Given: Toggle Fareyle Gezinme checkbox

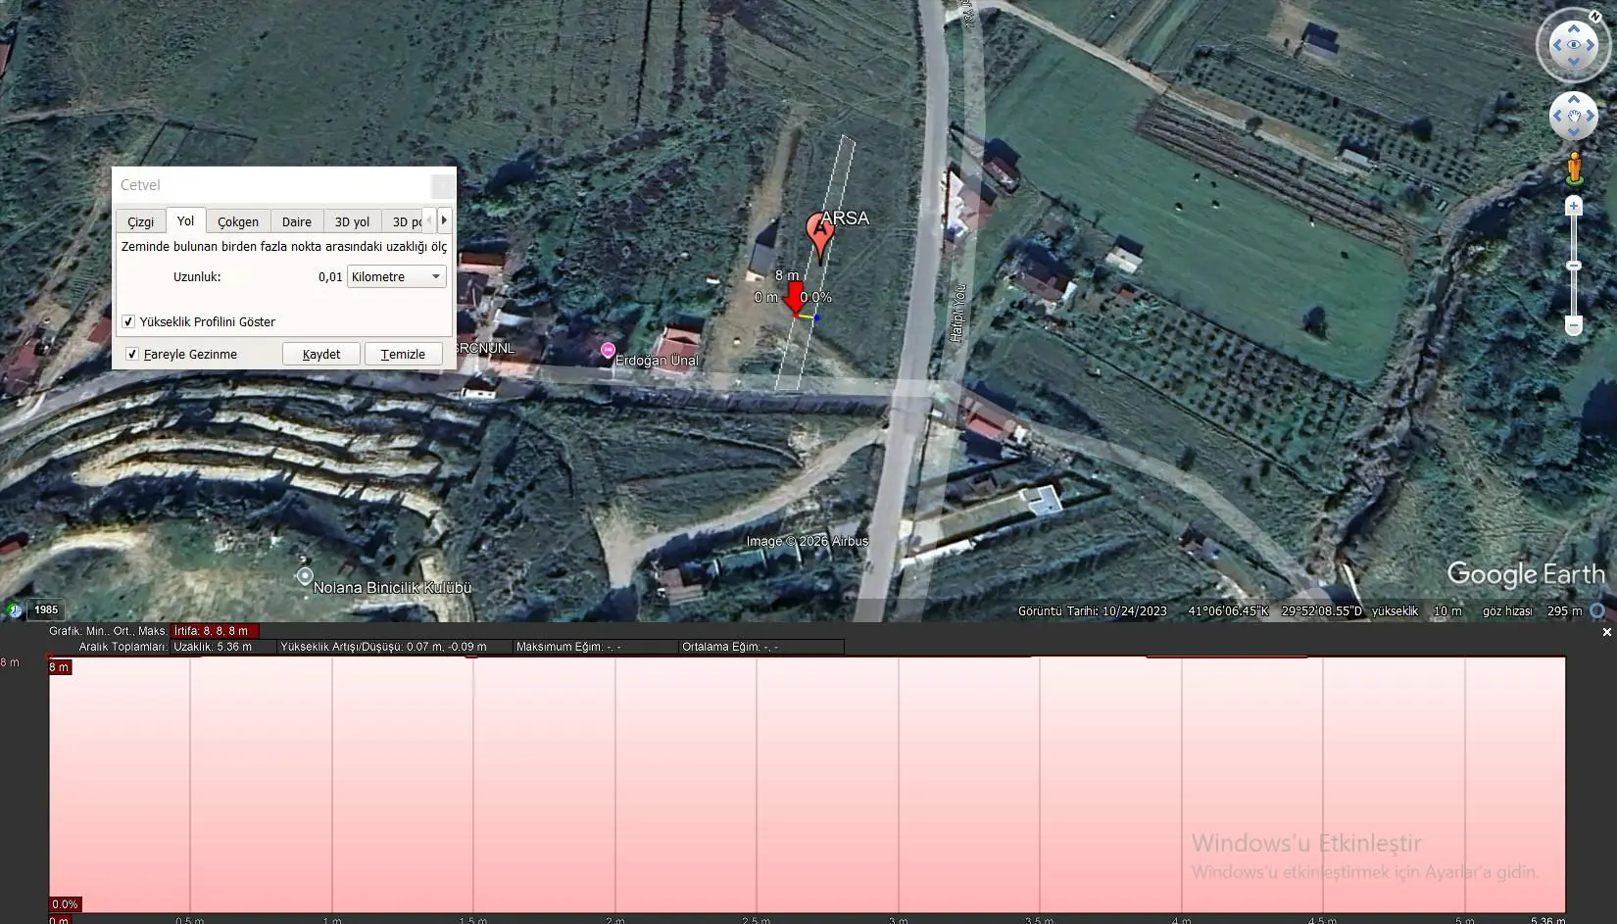Looking at the screenshot, I should (132, 354).
